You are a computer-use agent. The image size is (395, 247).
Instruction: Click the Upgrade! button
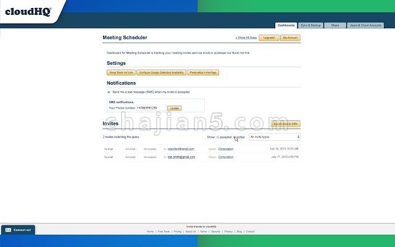(x=269, y=38)
